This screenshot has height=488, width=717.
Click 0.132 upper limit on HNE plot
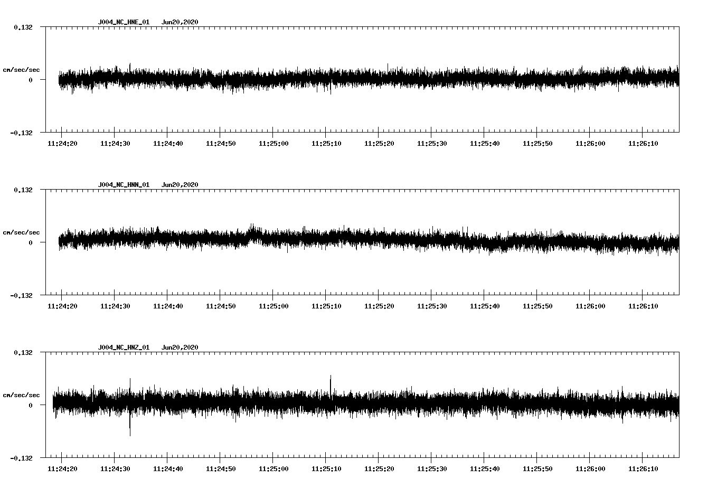click(23, 27)
